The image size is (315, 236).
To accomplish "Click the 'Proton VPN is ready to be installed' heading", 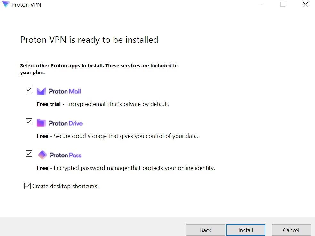I will coord(89,40).
